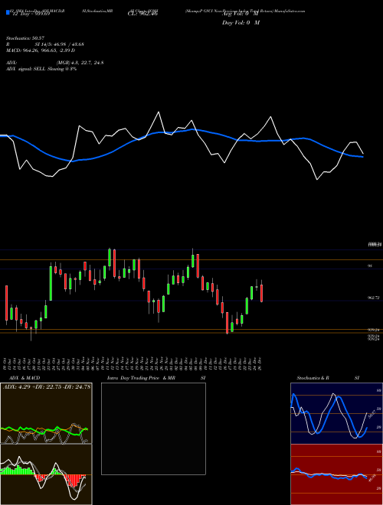The height and width of the screenshot is (505, 383).
Task: Click the empty intraday trading price panel
Action: pyautogui.click(x=153, y=428)
